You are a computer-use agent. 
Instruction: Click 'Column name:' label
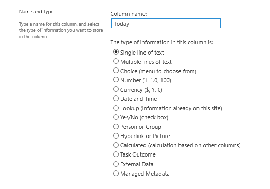click(129, 14)
